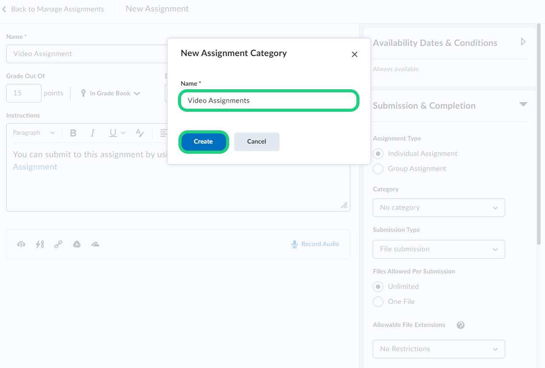The width and height of the screenshot is (545, 368).
Task: Close the New Assignment Category dialog
Action: click(354, 54)
